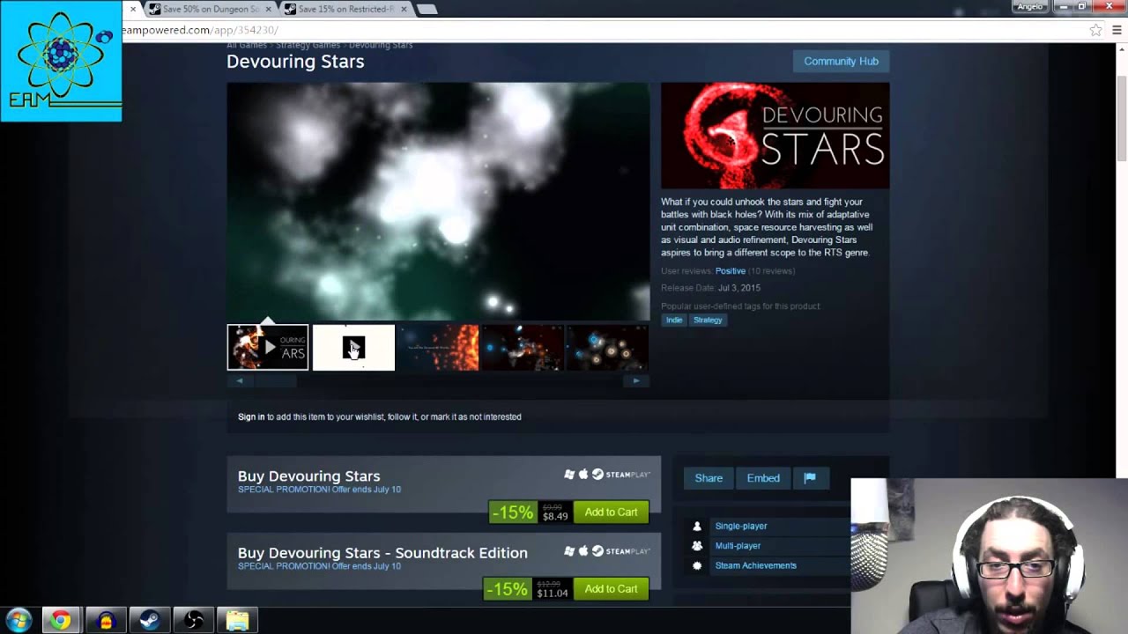Click the flag report icon button
1128x634 pixels.
pyautogui.click(x=810, y=478)
